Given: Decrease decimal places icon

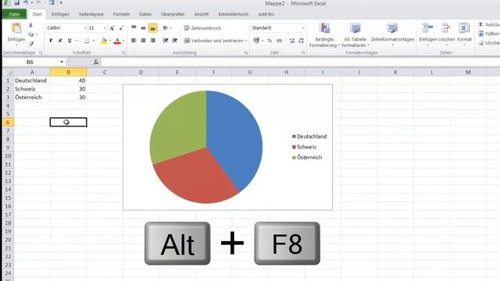Looking at the screenshot, I should (302, 41).
